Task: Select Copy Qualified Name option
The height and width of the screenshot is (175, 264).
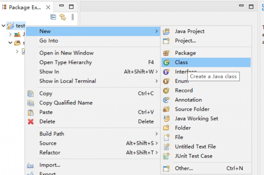Action: 66,103
